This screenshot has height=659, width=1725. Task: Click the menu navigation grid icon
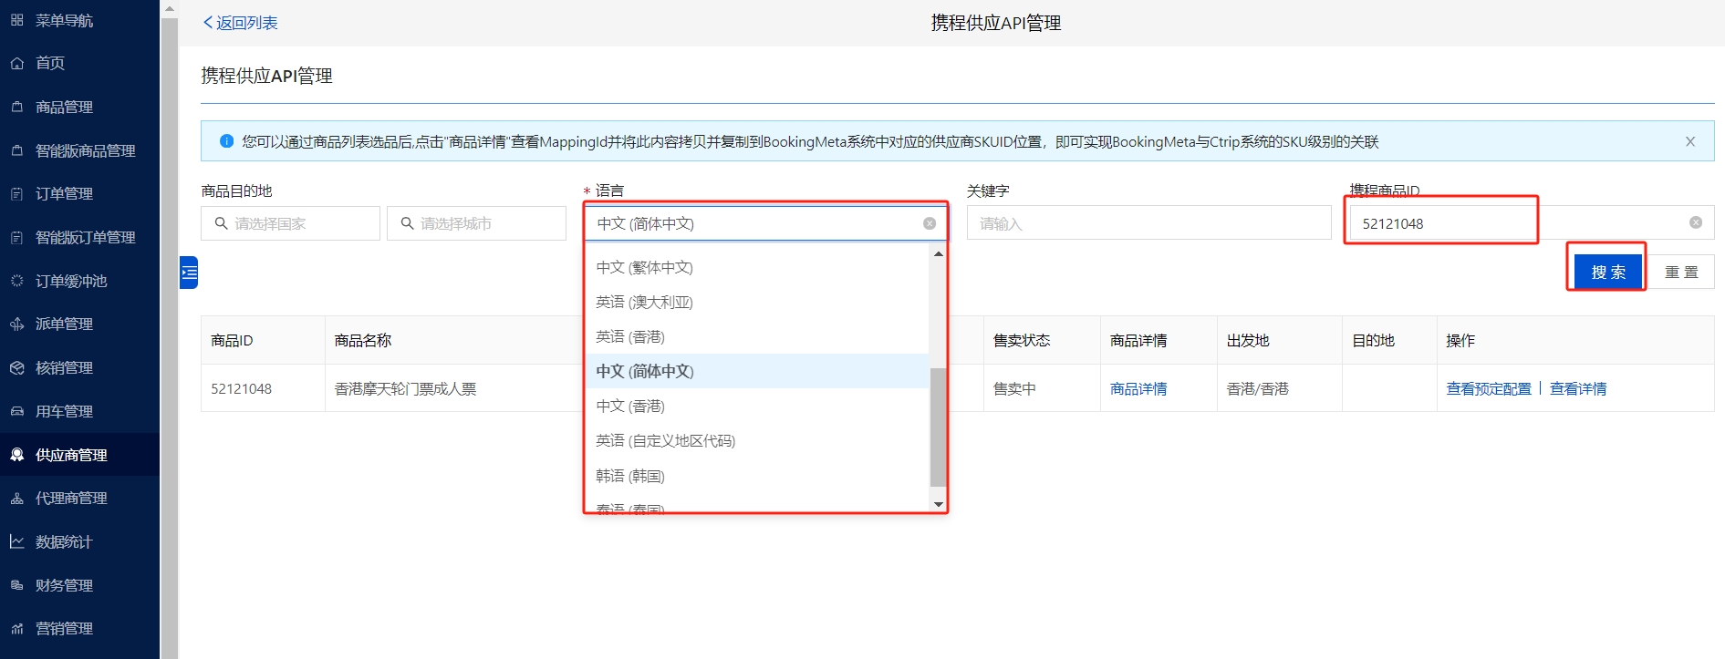tap(16, 20)
